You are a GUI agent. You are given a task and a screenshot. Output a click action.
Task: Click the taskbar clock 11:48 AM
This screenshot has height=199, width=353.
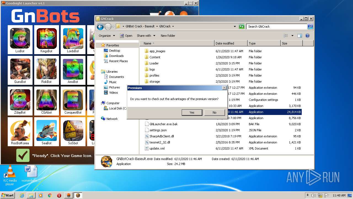pos(339,195)
